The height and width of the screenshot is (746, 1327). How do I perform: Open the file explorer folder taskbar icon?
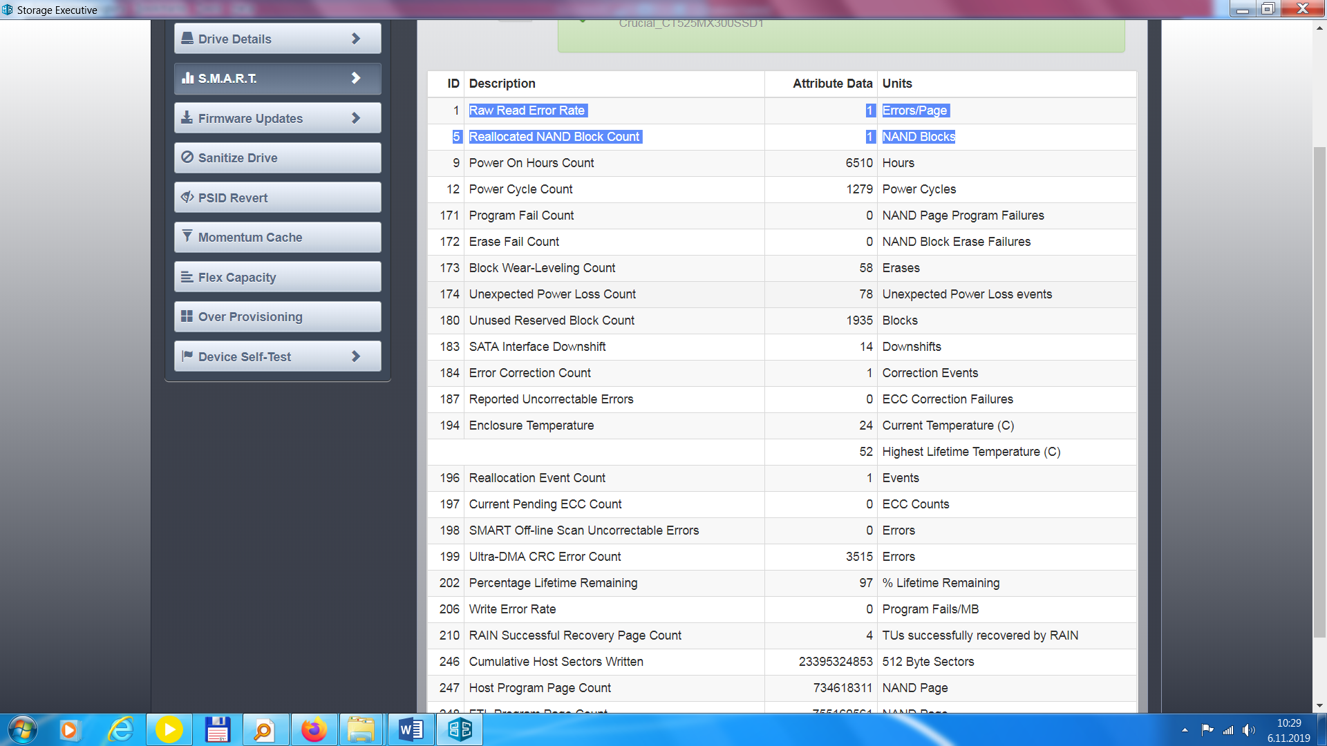point(361,729)
